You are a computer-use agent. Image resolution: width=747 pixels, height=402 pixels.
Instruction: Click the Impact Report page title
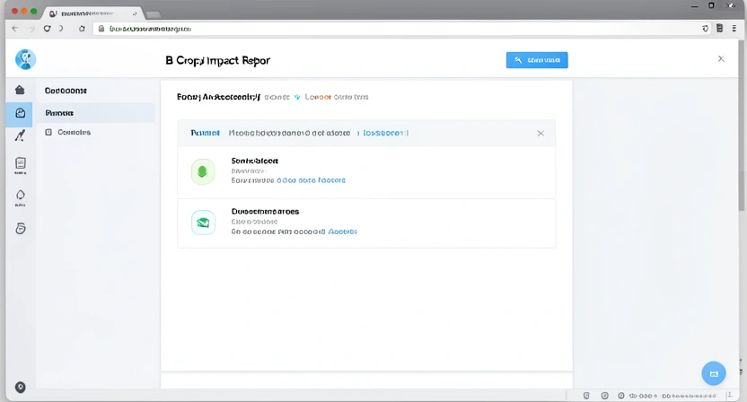[217, 60]
